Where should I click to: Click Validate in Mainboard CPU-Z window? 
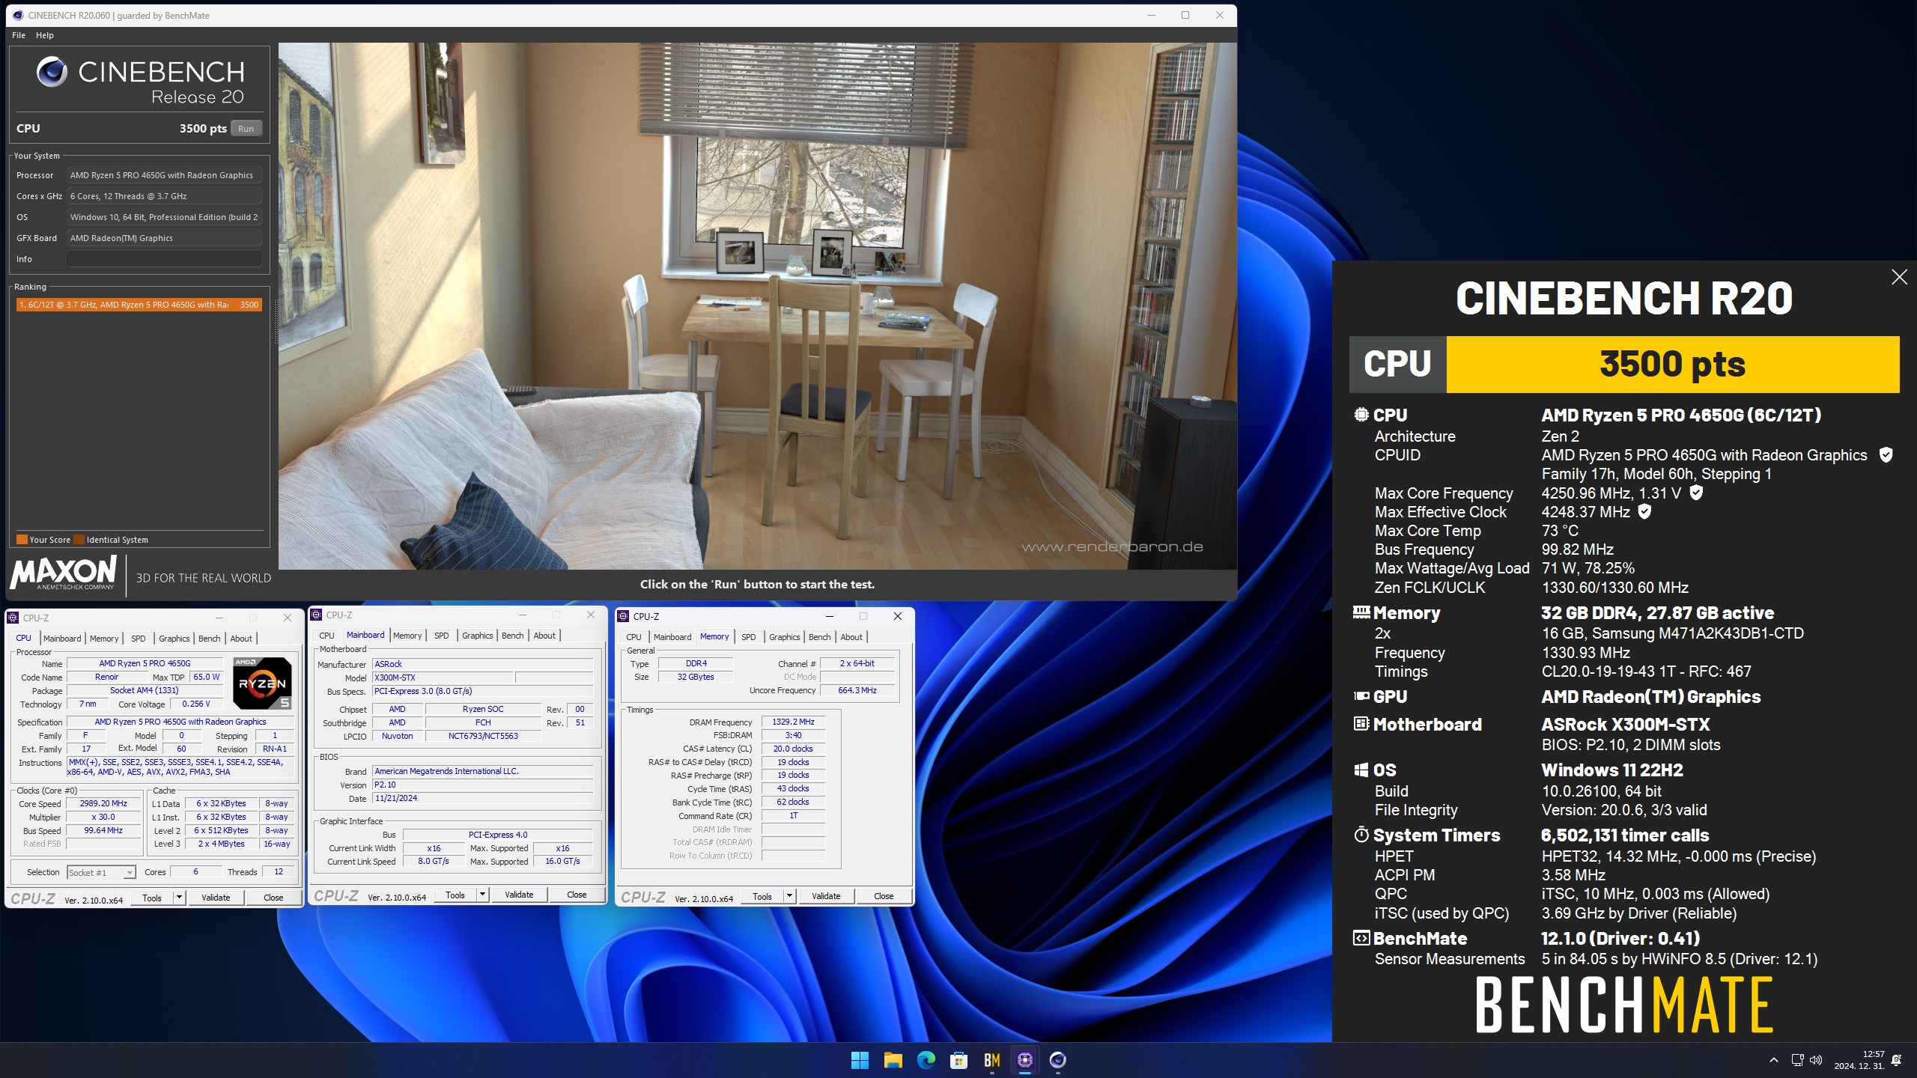click(x=519, y=895)
